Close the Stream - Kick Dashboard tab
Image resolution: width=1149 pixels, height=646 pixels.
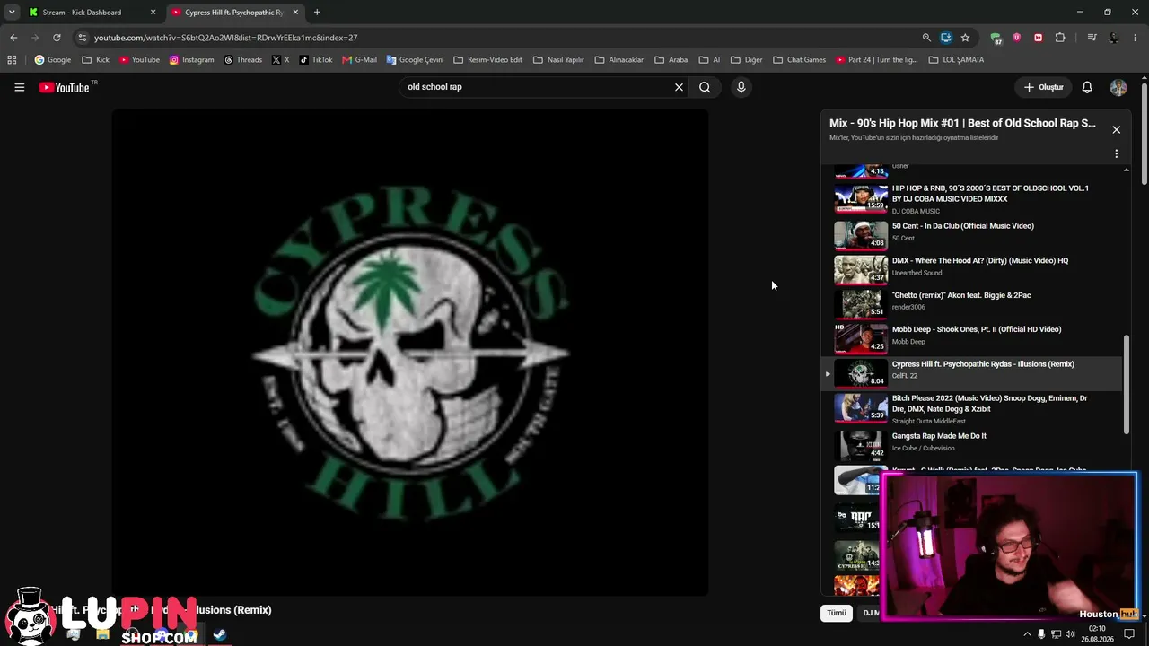coord(153,13)
